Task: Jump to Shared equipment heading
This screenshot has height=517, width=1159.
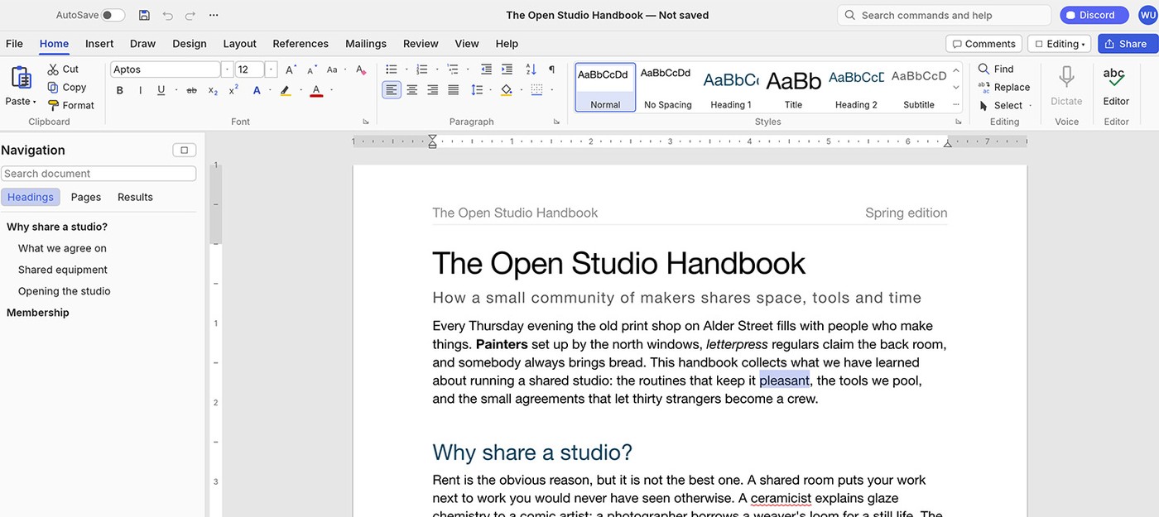Action: [x=63, y=270]
